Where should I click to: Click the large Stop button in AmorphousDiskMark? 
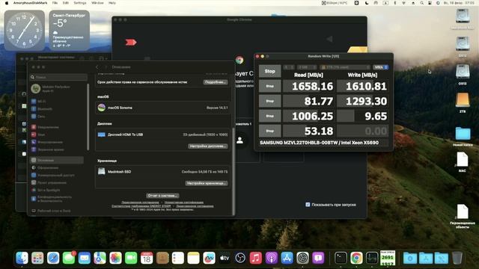269,71
